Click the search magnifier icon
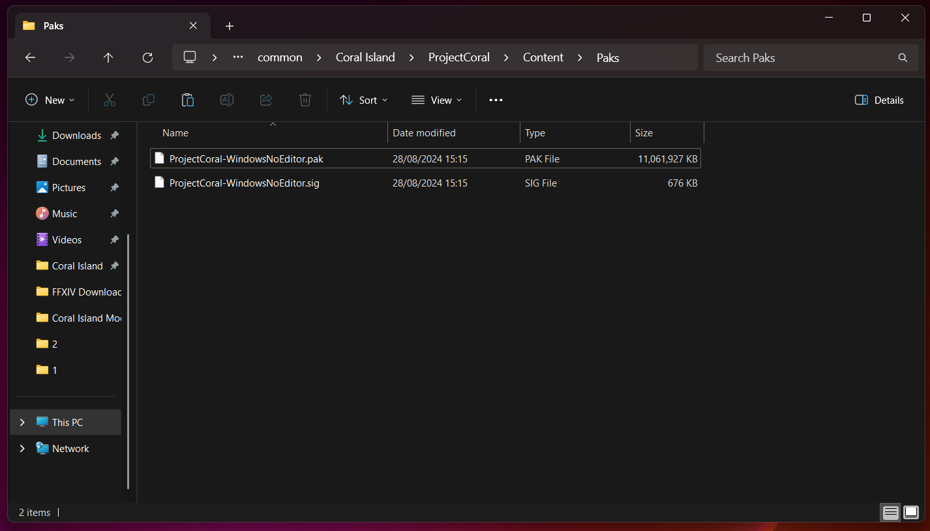Image resolution: width=930 pixels, height=531 pixels. 903,57
